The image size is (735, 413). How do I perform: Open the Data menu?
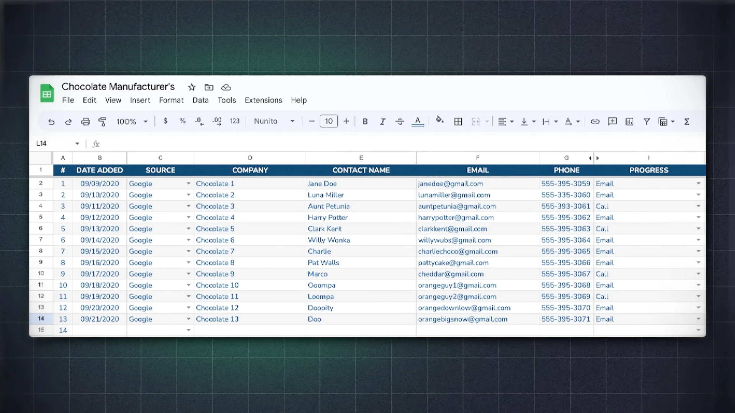tap(201, 100)
